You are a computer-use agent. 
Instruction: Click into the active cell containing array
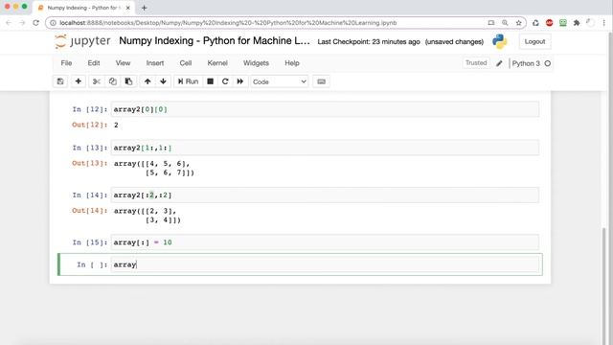point(325,264)
